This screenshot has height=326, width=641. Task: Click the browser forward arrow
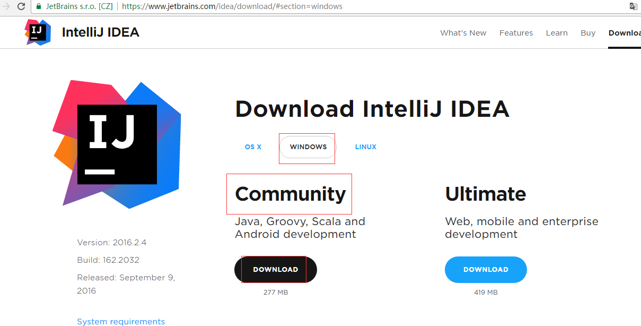point(5,6)
